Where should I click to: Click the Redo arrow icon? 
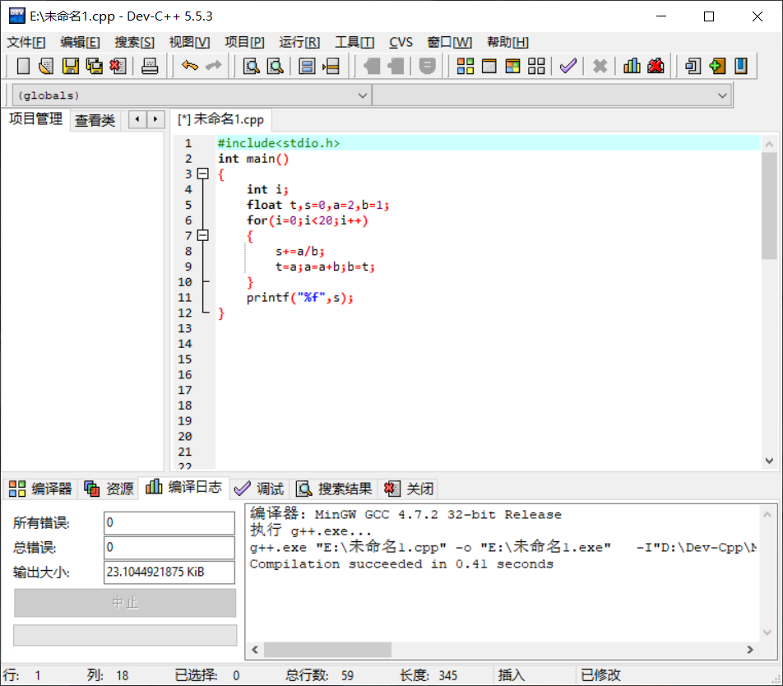pyautogui.click(x=214, y=66)
